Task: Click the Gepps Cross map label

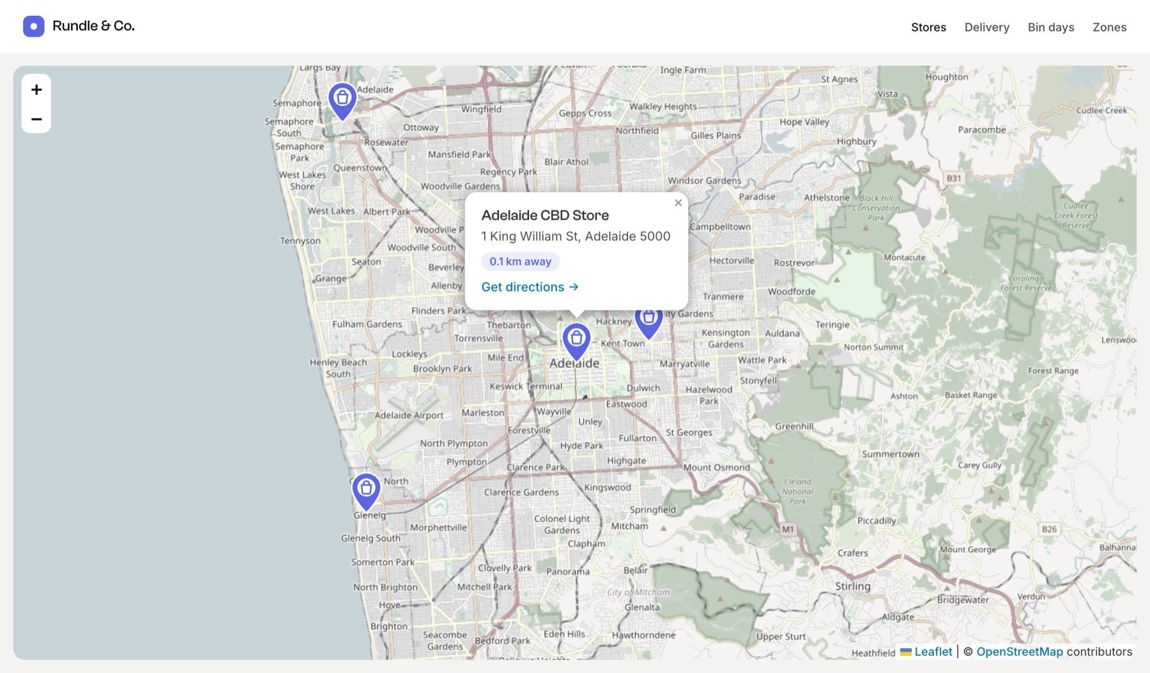Action: (x=585, y=114)
